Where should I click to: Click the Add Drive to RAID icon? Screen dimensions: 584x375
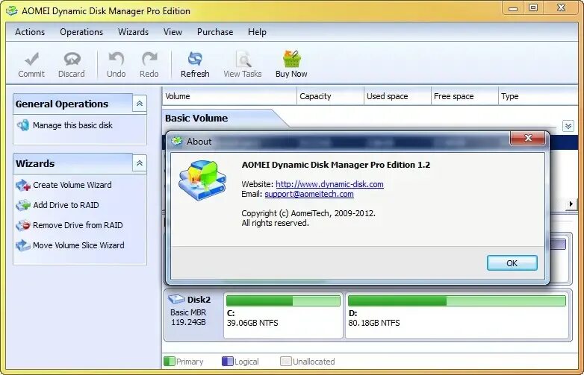[23, 205]
